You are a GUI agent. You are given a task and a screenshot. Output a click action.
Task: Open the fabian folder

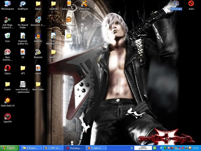pos(38,5)
